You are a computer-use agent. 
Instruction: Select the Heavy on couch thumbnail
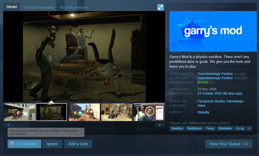[19, 112]
